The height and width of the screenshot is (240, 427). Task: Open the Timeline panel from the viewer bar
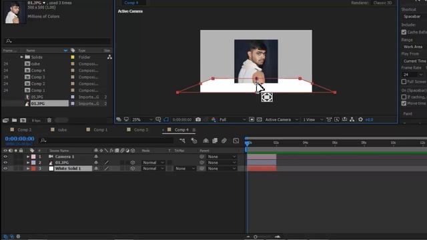point(344,119)
